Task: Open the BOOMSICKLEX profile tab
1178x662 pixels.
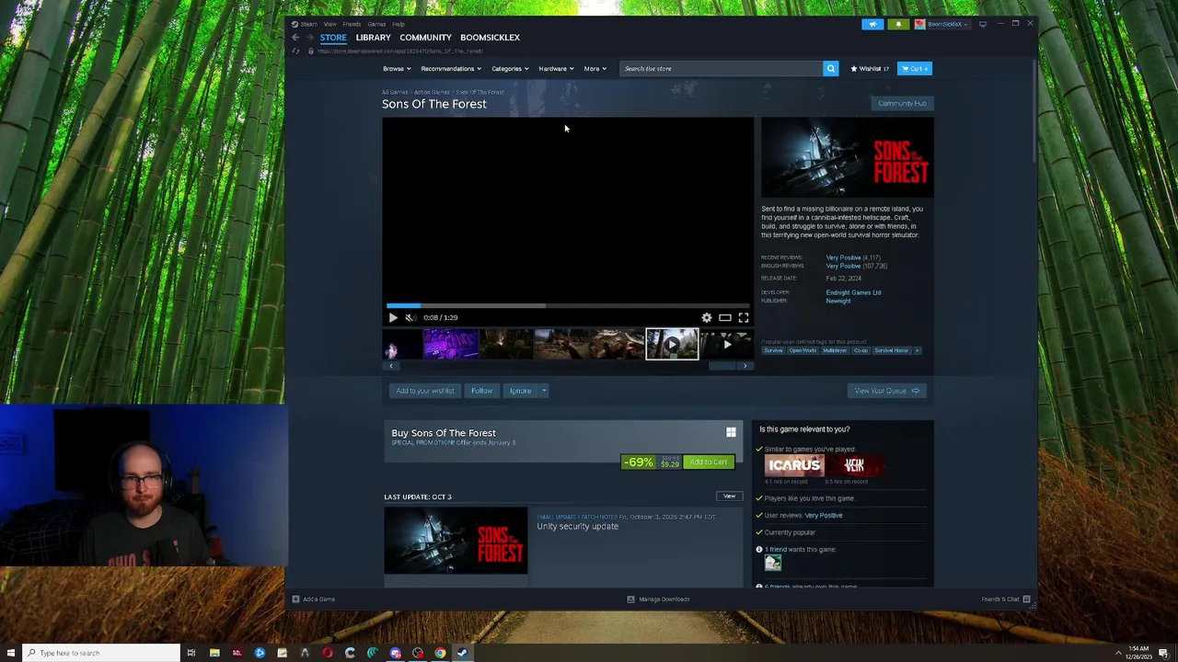Action: (x=490, y=38)
